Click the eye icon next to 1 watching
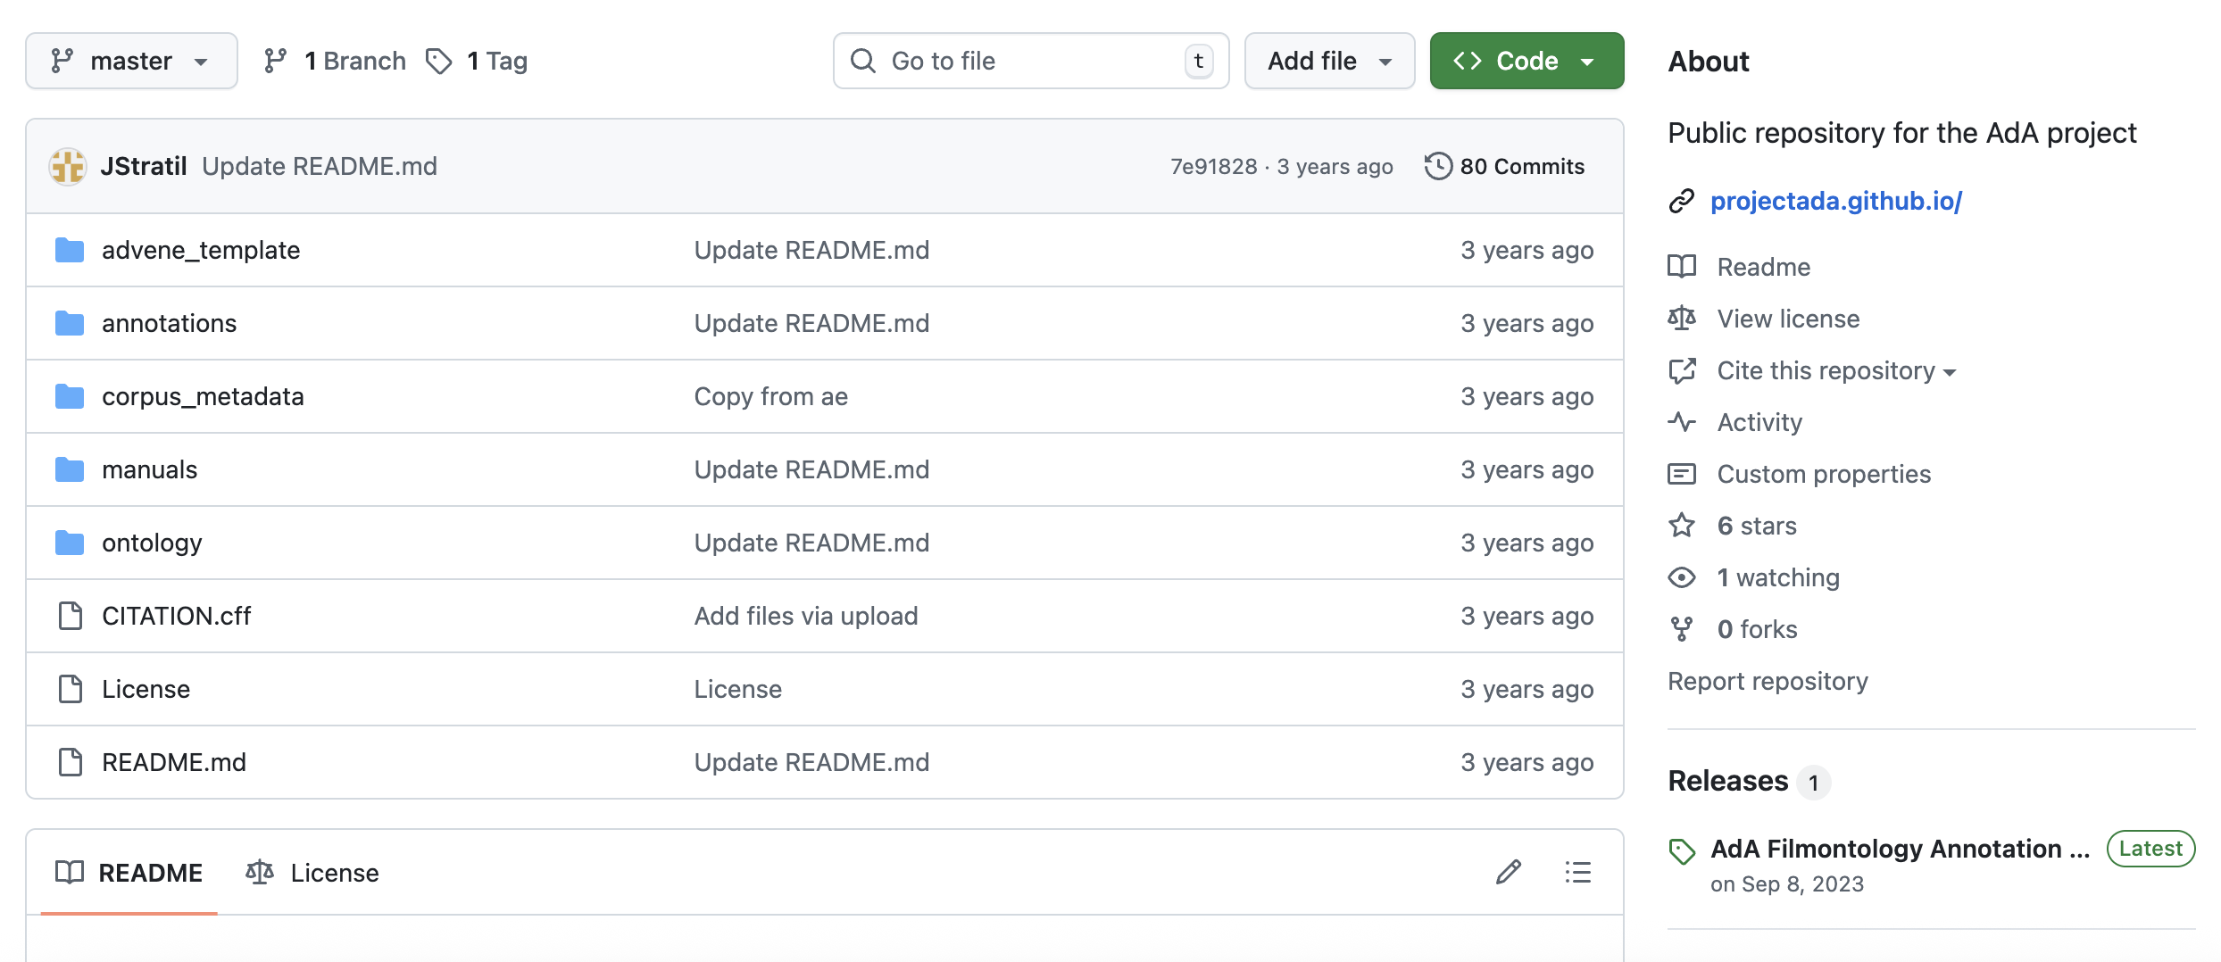Viewport: 2221px width, 962px height. pos(1681,577)
